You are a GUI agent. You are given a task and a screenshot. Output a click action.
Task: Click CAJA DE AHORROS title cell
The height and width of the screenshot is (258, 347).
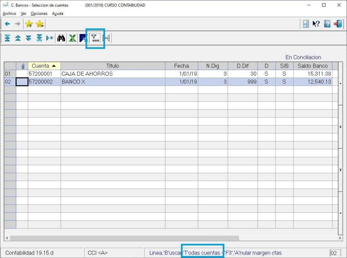point(113,74)
